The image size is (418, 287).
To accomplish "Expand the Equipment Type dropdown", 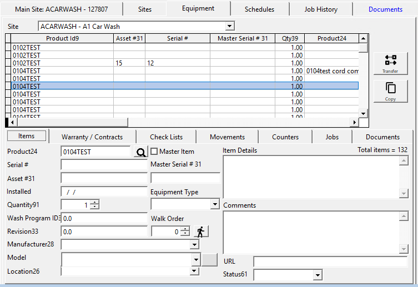I will 215,204.
